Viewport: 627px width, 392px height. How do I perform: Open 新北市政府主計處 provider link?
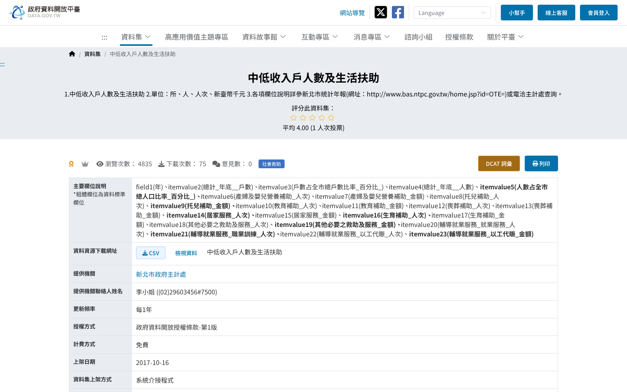pyautogui.click(x=161, y=274)
